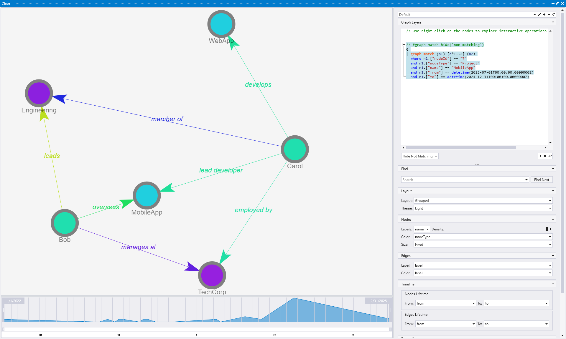Refresh layer results beside the run buttons
This screenshot has width=566, height=339.
[x=550, y=156]
